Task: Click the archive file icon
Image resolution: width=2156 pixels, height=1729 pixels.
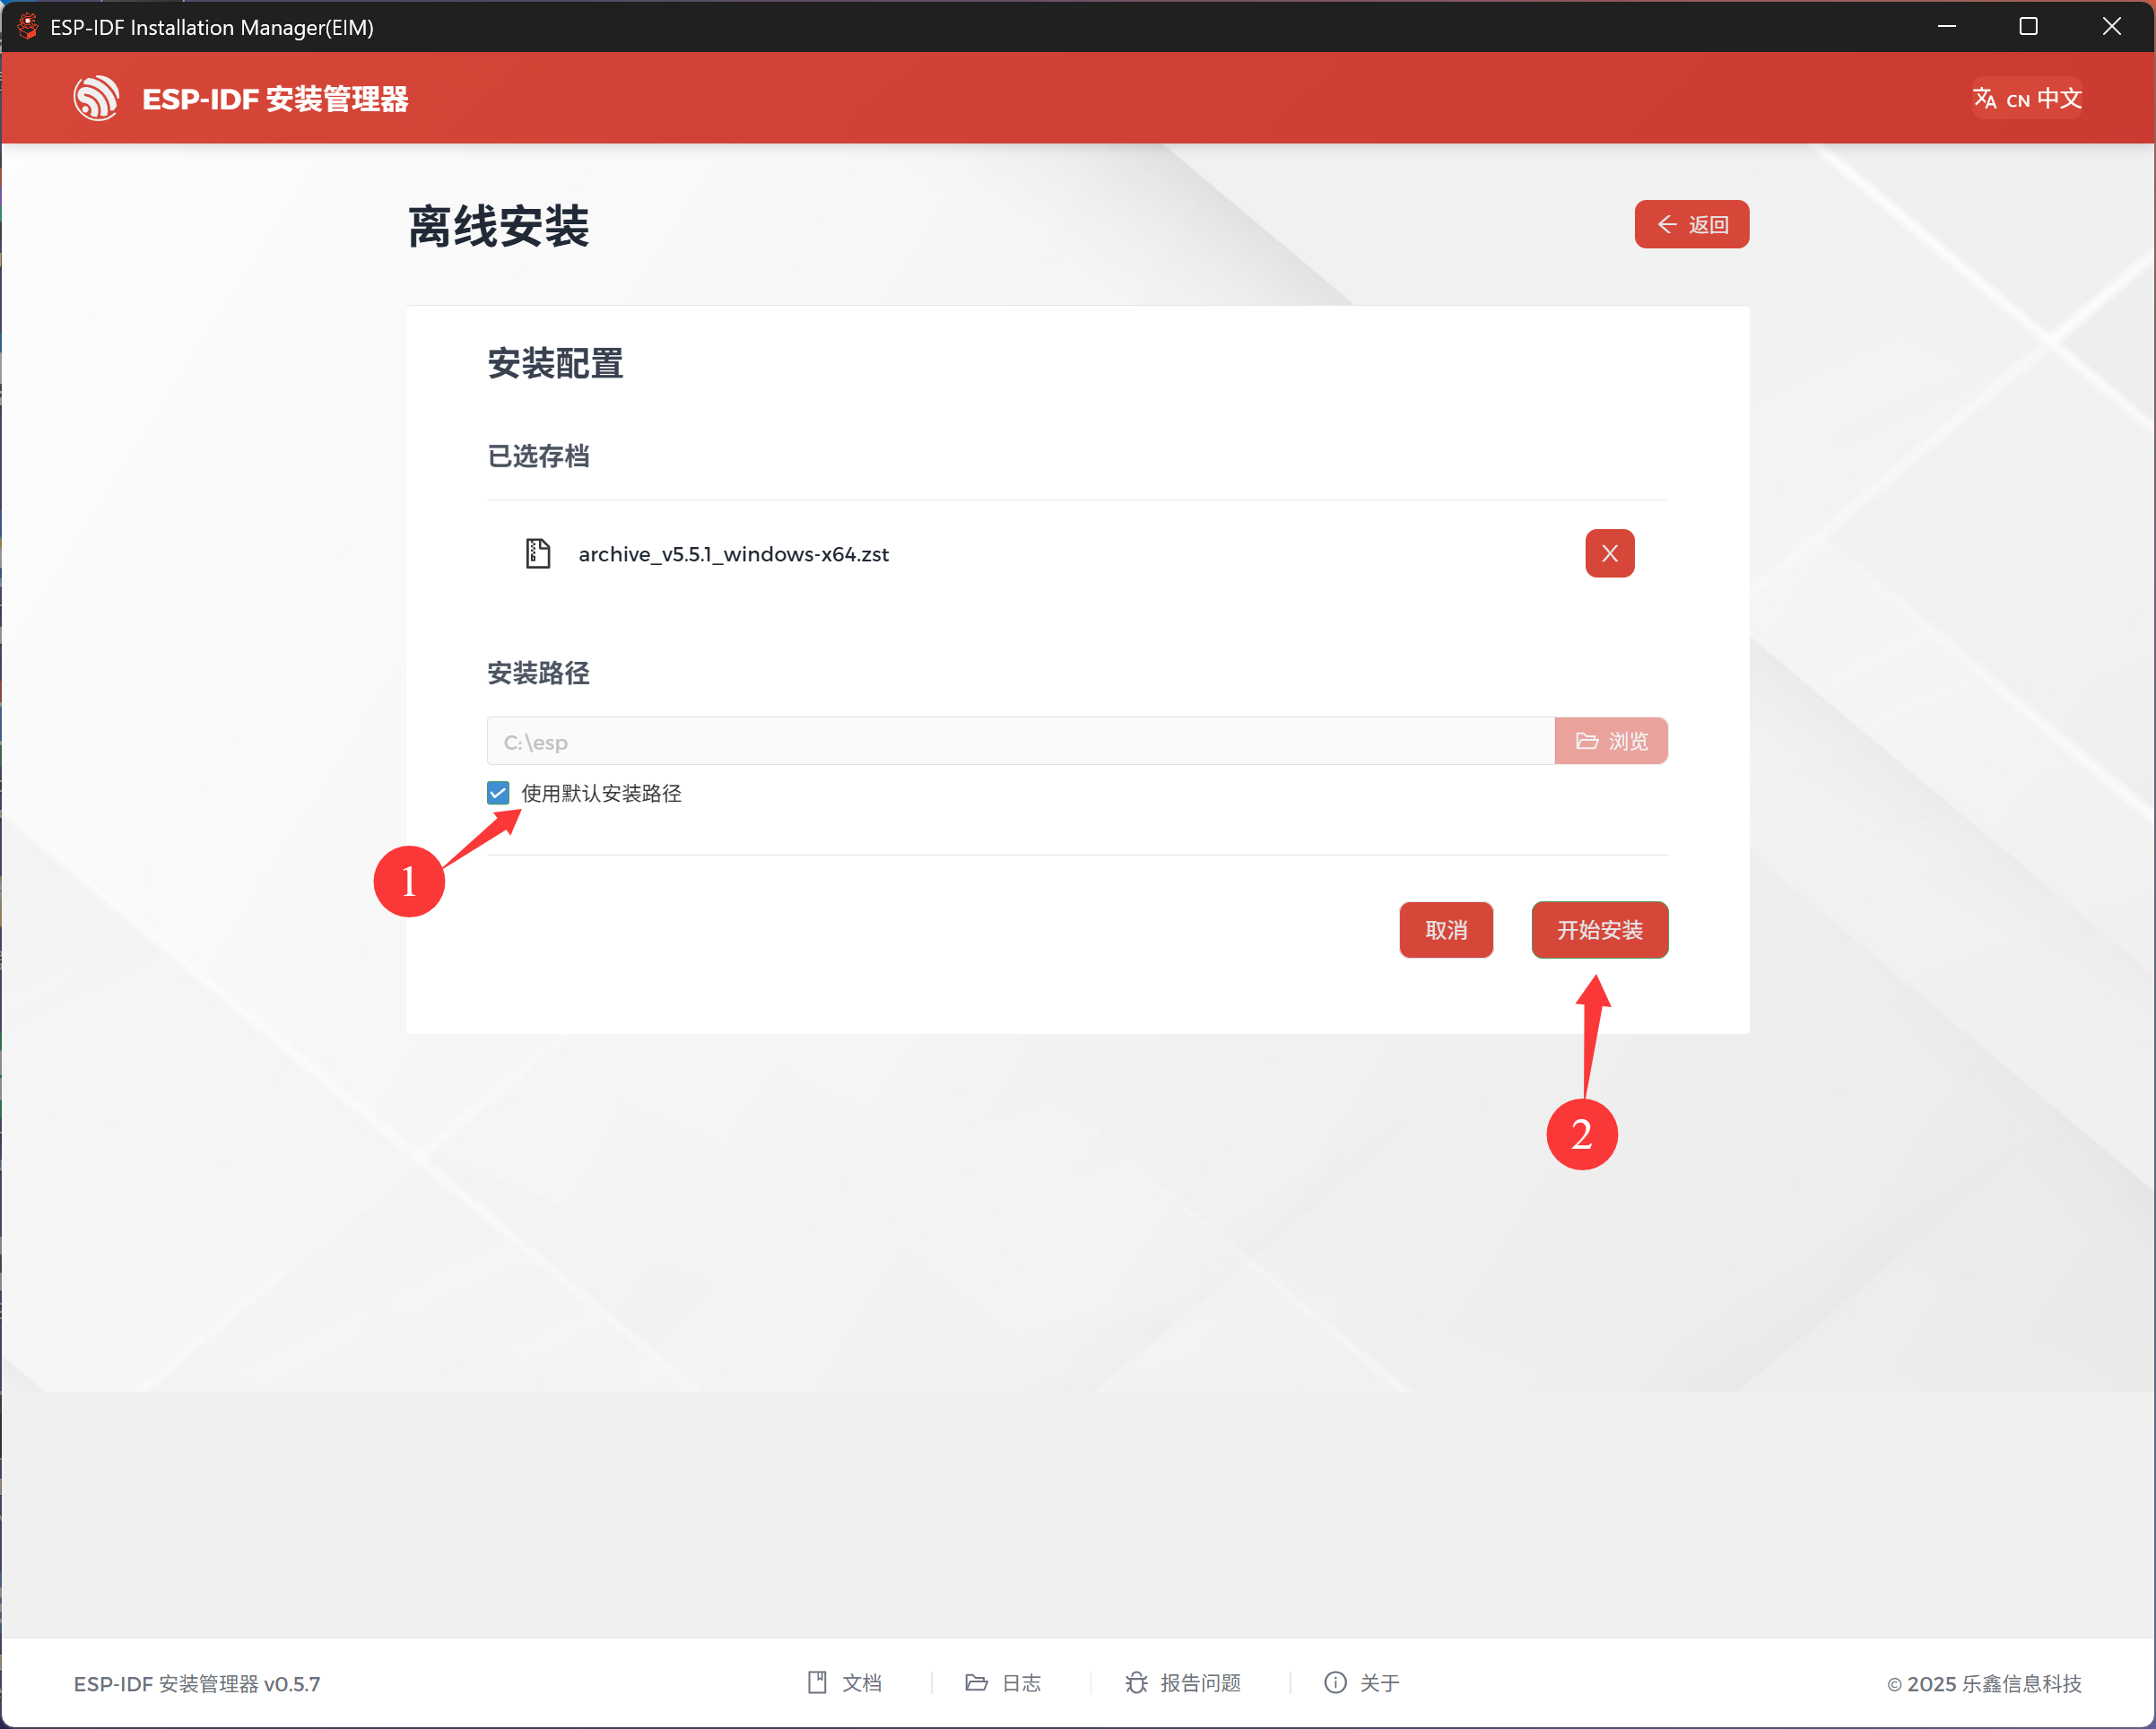Action: [538, 553]
